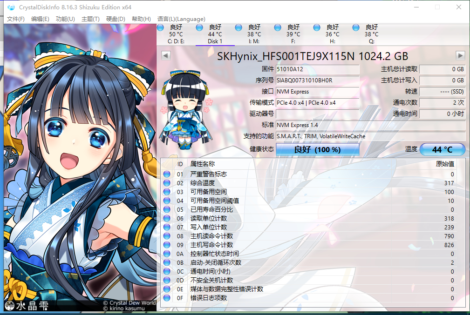
Task: Select the C: D: E: 50 °C disk tab
Action: pyautogui.click(x=176, y=34)
